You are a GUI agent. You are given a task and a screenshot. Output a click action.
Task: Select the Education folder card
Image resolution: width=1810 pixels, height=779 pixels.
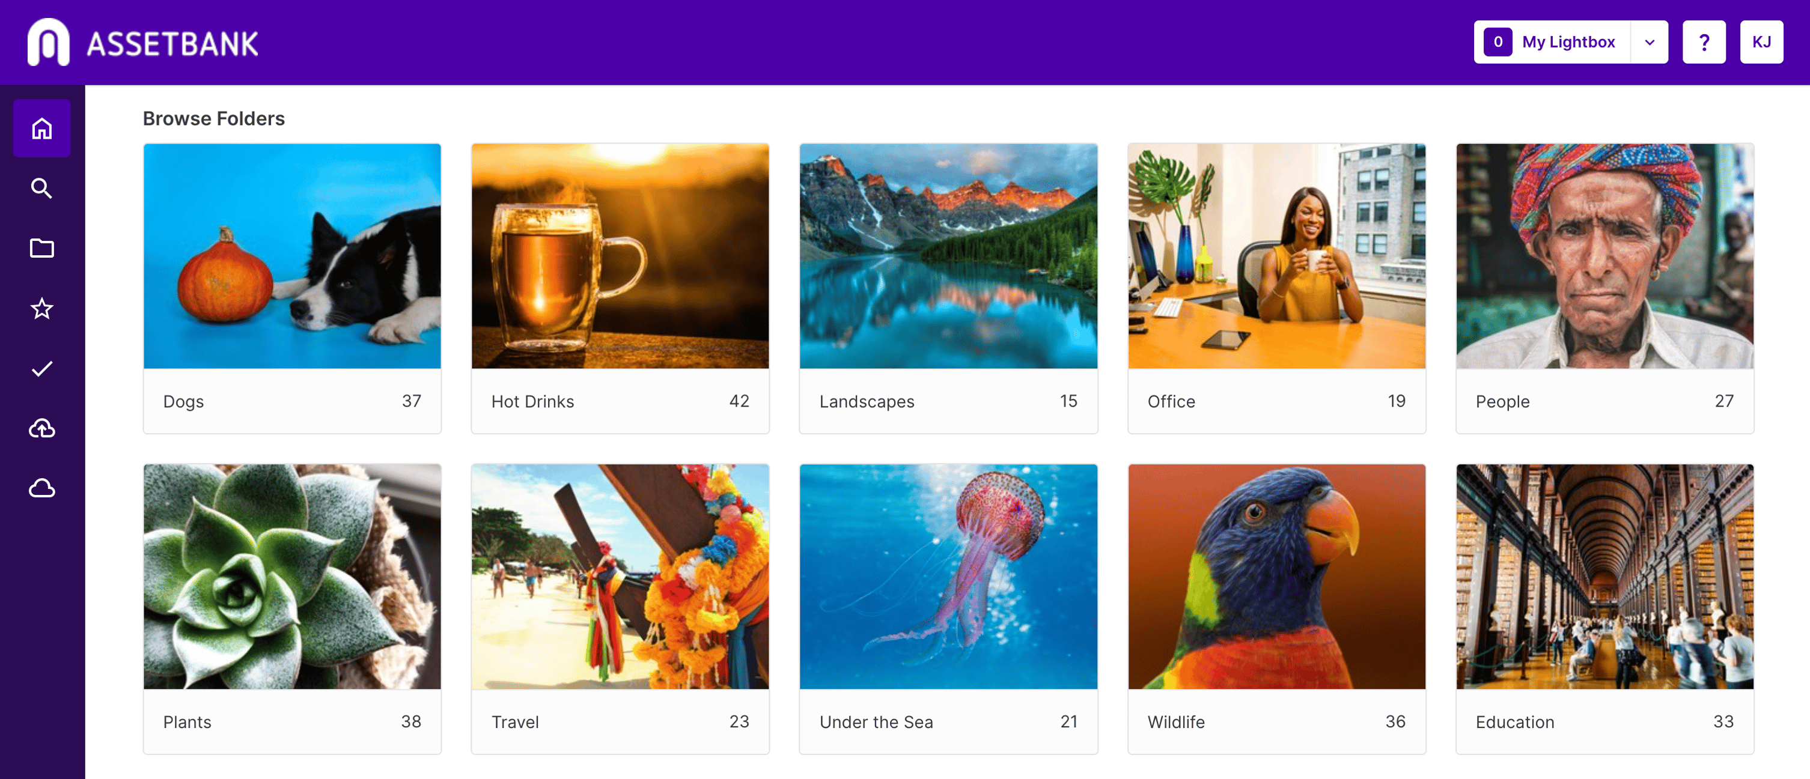(1605, 609)
